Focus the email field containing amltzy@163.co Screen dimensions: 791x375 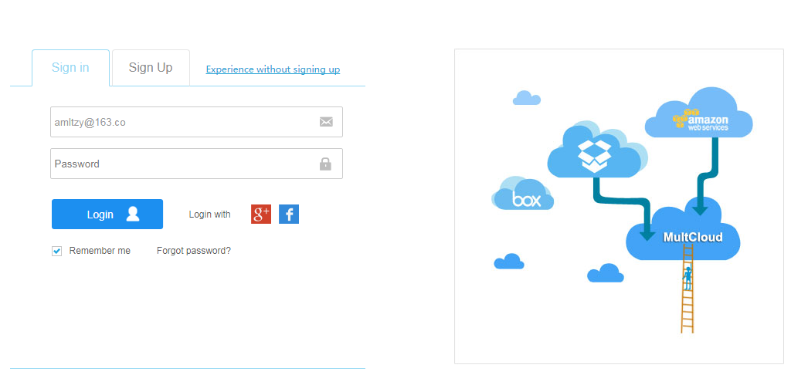(x=196, y=122)
